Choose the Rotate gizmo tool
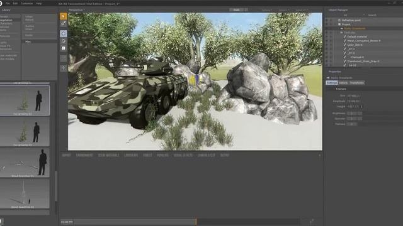This screenshot has width=403, height=226. point(63,41)
